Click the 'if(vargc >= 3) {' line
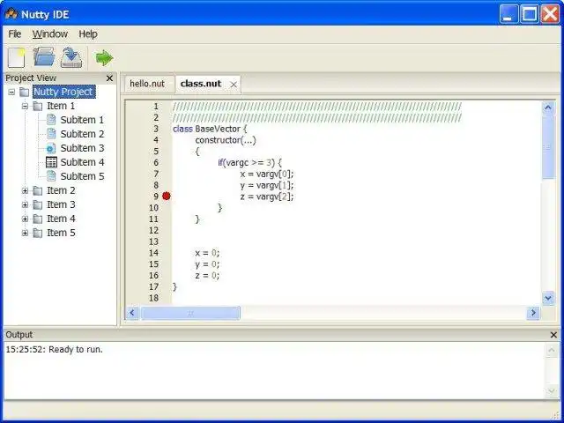This screenshot has width=564, height=423. click(x=250, y=162)
